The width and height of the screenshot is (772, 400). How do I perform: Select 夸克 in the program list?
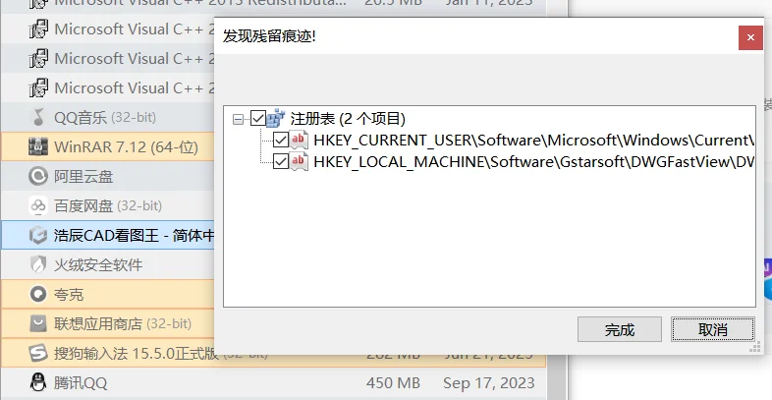[x=69, y=295]
